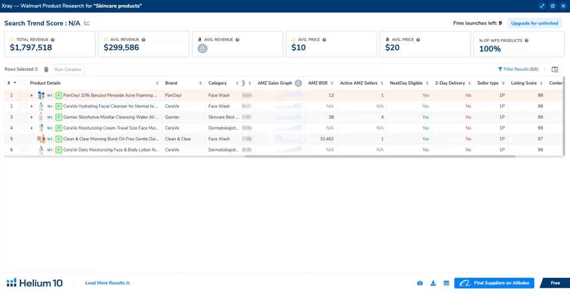The height and width of the screenshot is (294, 570).
Task: Sort by Active AMZ Sellers column
Action: pyautogui.click(x=382, y=84)
